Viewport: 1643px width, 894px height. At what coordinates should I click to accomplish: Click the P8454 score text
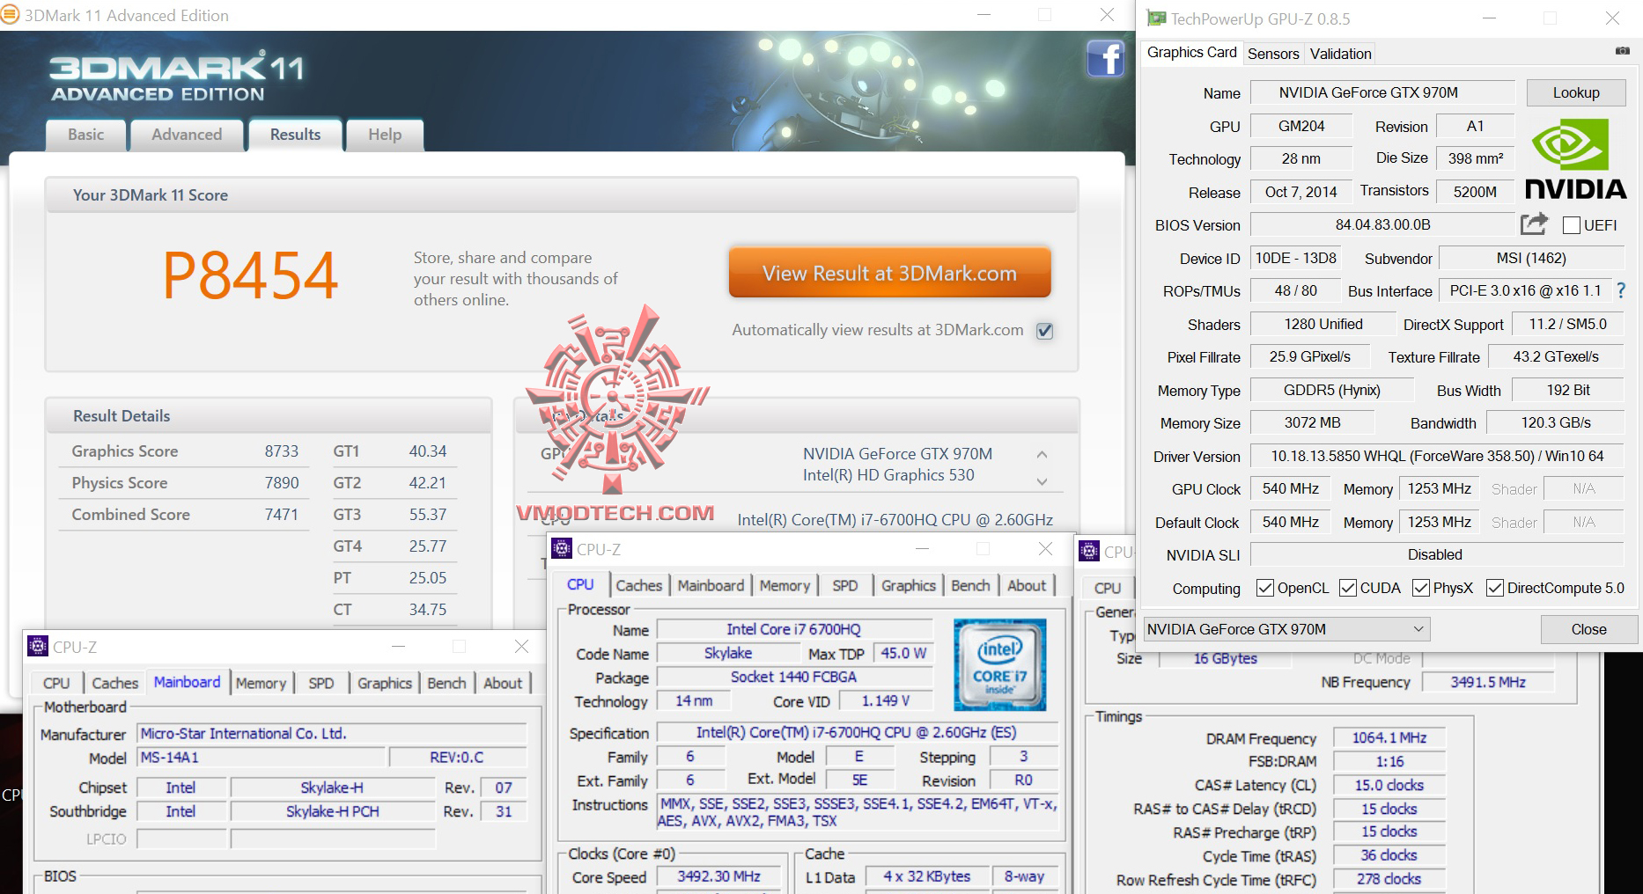250,275
